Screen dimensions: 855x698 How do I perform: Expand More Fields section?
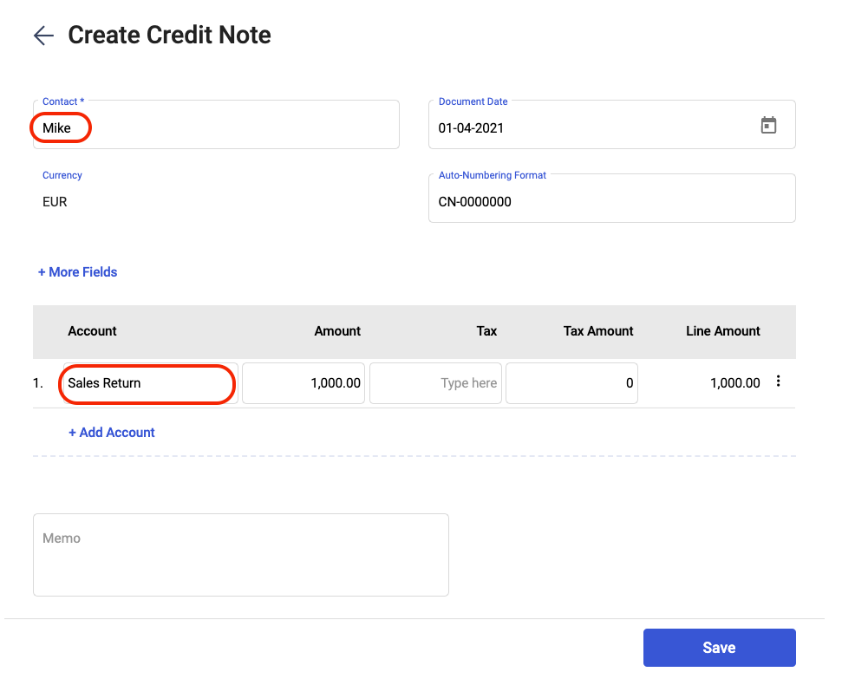coord(77,272)
